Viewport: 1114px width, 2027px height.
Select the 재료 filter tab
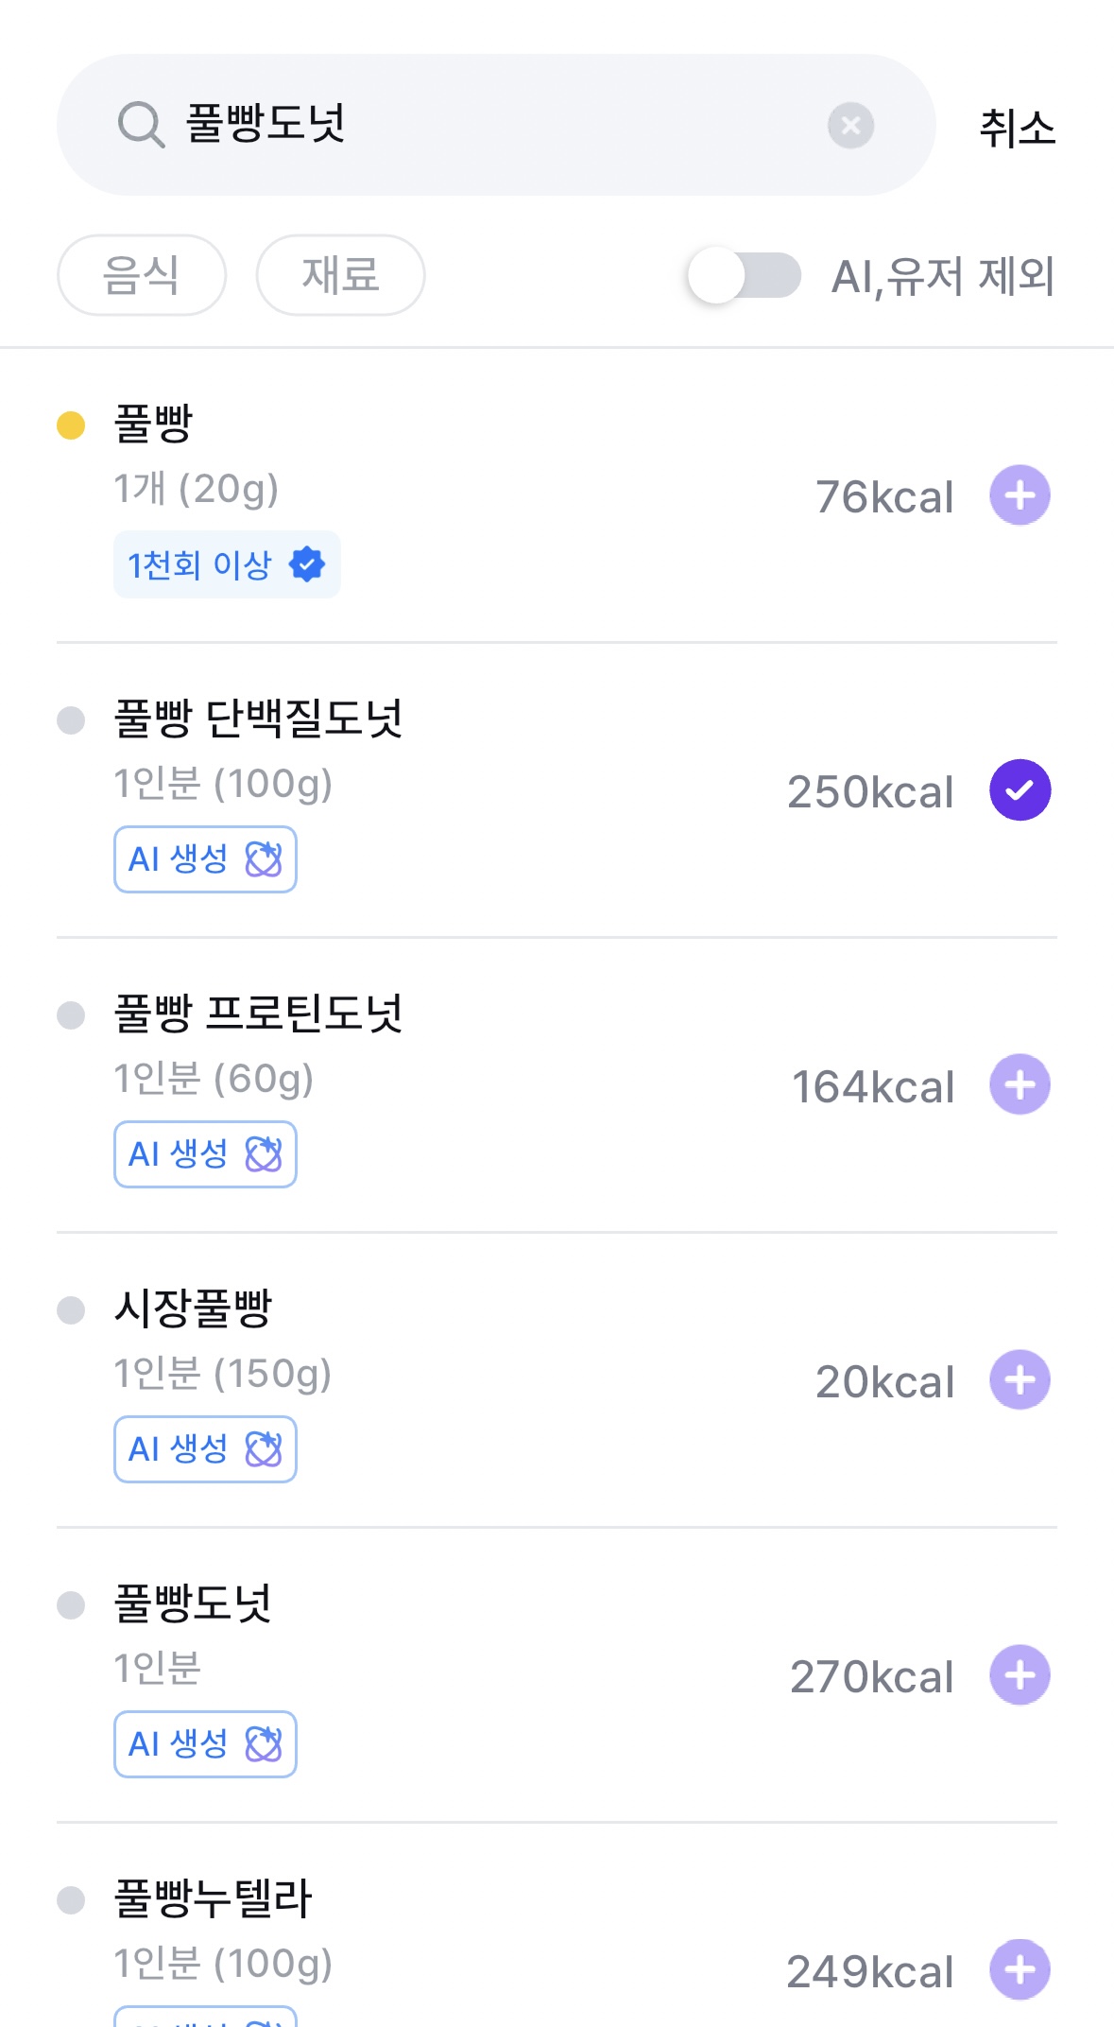click(340, 275)
